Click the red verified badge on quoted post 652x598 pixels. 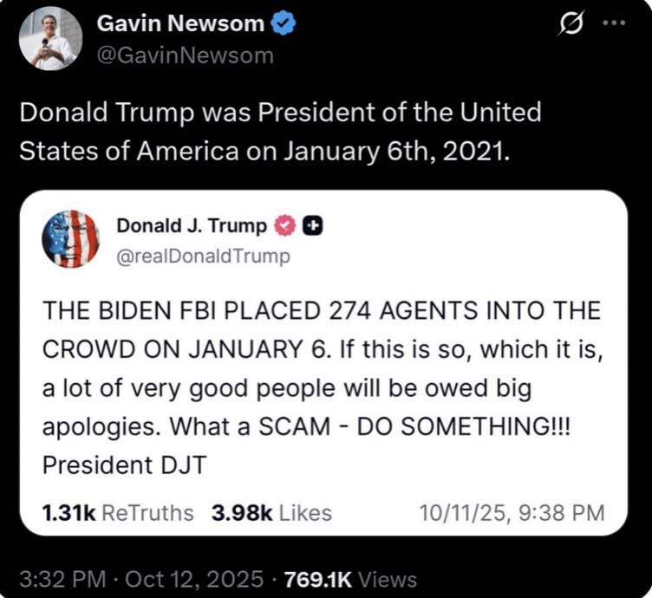tap(285, 225)
